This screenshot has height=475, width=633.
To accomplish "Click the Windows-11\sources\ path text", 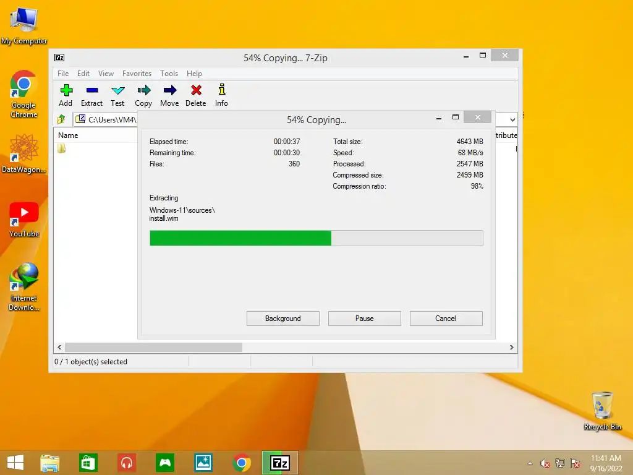I will pyautogui.click(x=182, y=210).
